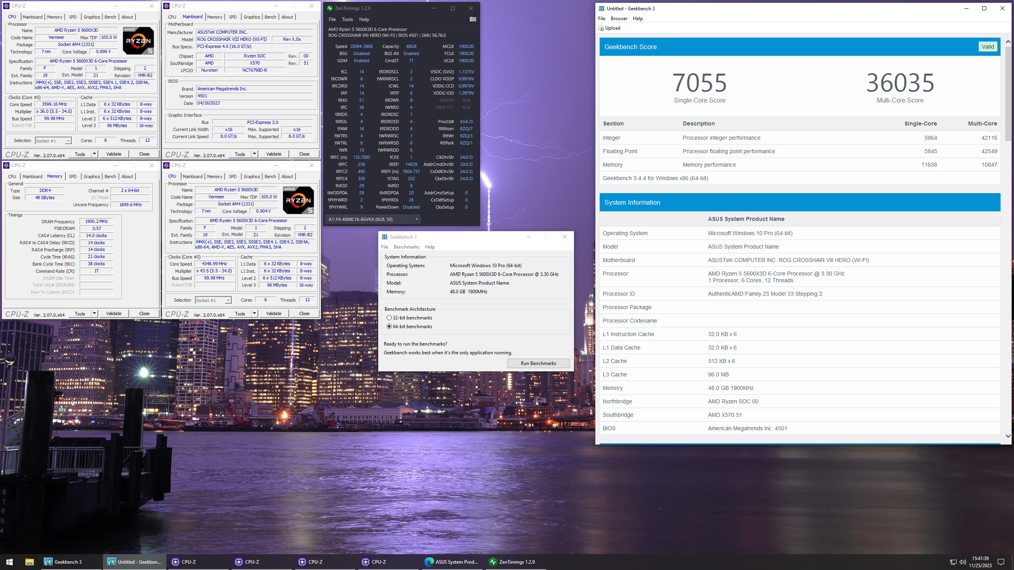Click BIOS Version field 4501 in CPU-Z
This screenshot has width=1014, height=570.
click(254, 96)
